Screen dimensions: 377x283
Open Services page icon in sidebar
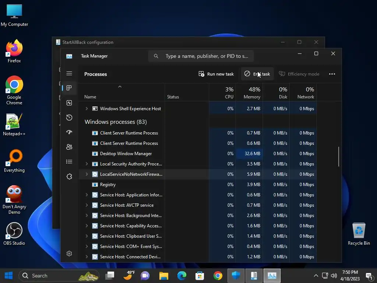point(69,177)
